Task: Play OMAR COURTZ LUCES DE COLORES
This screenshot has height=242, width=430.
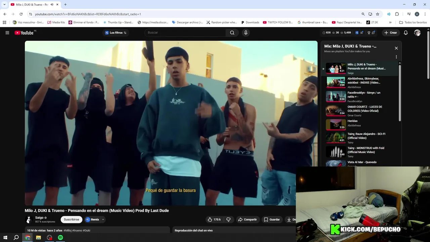Action: pyautogui.click(x=360, y=111)
